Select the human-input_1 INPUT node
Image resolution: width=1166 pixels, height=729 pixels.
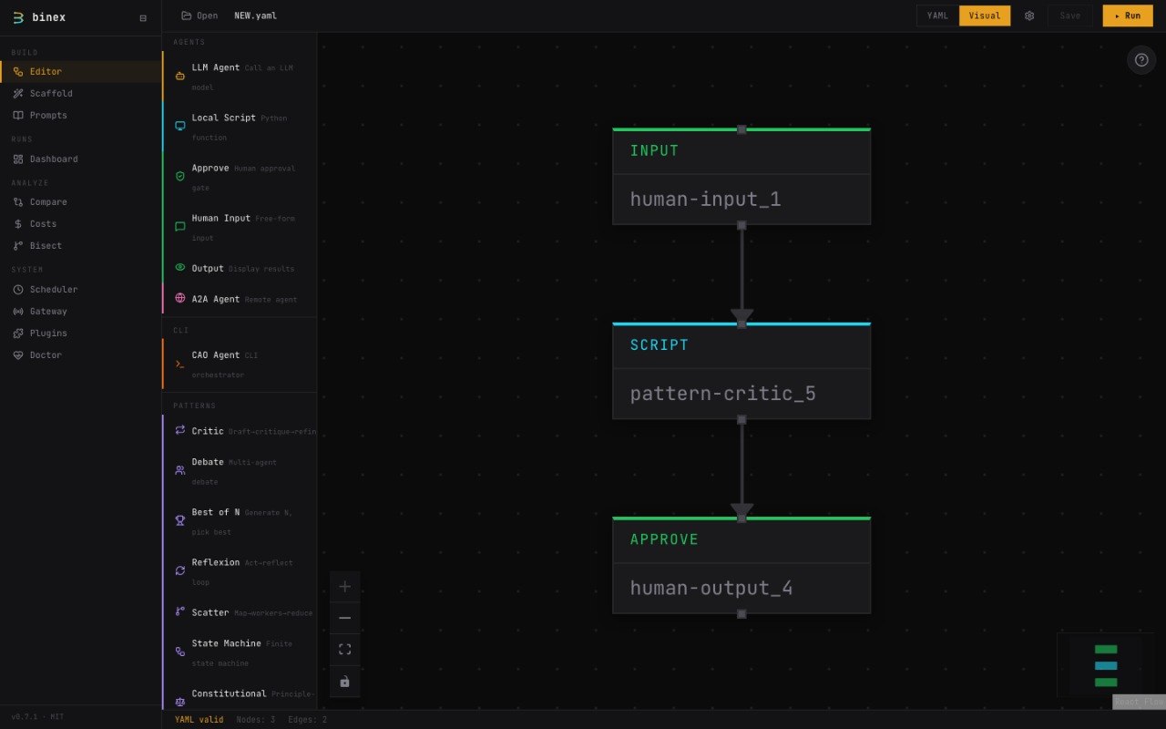point(742,177)
